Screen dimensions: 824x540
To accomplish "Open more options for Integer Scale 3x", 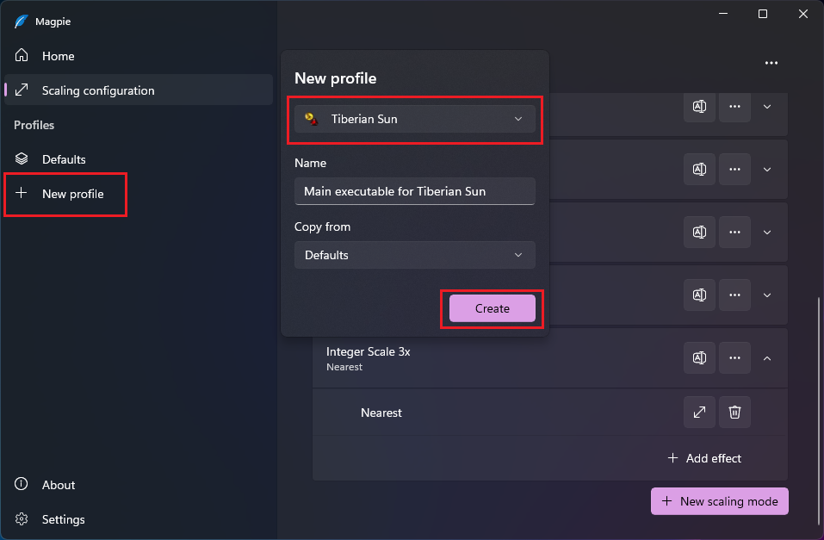I will pyautogui.click(x=734, y=358).
